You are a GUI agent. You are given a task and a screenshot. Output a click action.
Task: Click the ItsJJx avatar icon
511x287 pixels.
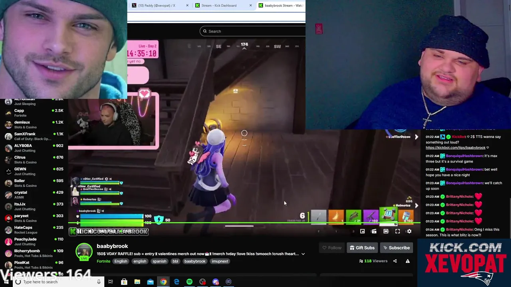[8, 206]
